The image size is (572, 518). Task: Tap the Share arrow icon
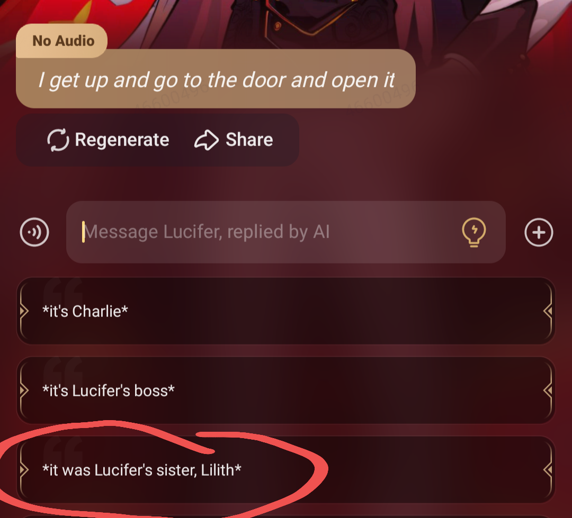[207, 140]
